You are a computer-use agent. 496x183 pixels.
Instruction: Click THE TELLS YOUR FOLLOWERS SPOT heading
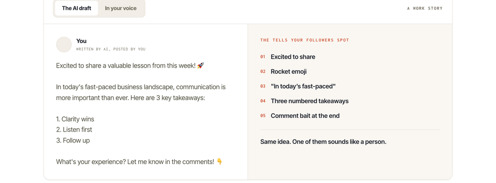tap(305, 40)
